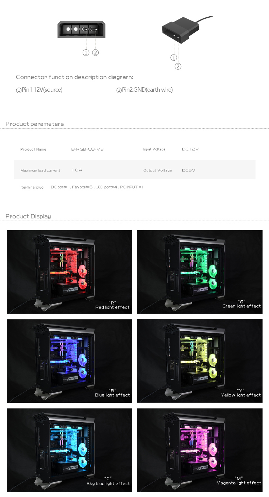The width and height of the screenshot is (269, 497).
Task: Click the Sky blue light effect image
Action: [69, 450]
